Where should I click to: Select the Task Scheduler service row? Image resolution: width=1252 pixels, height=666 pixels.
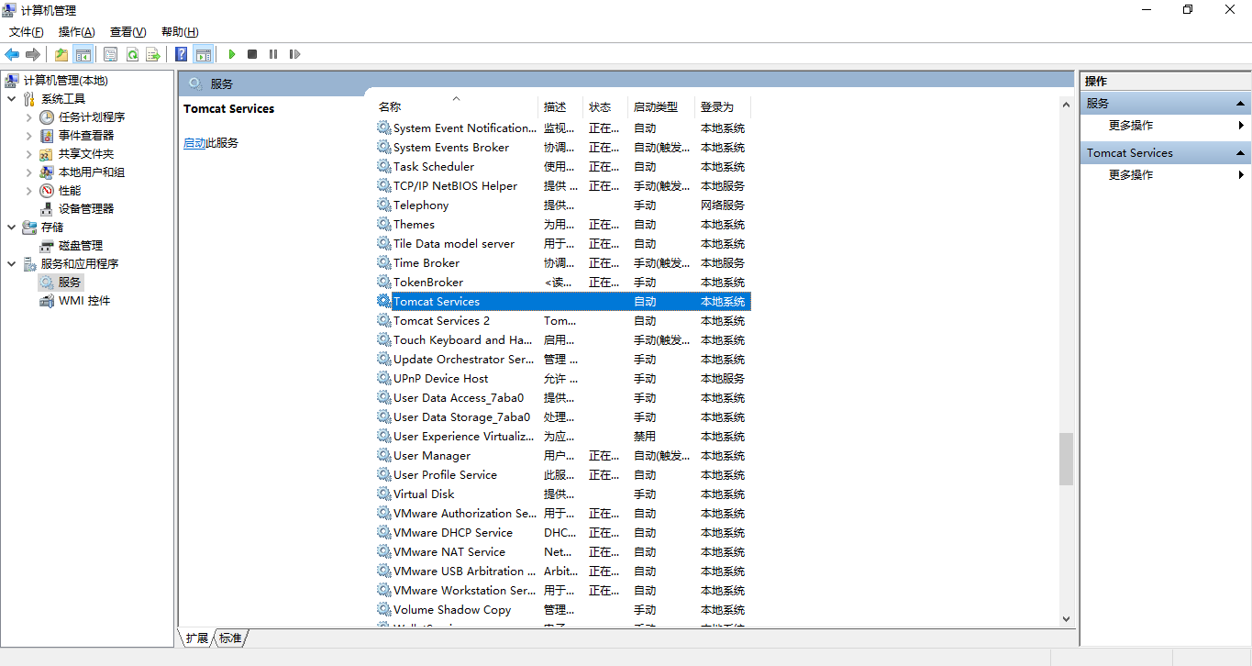coord(563,167)
